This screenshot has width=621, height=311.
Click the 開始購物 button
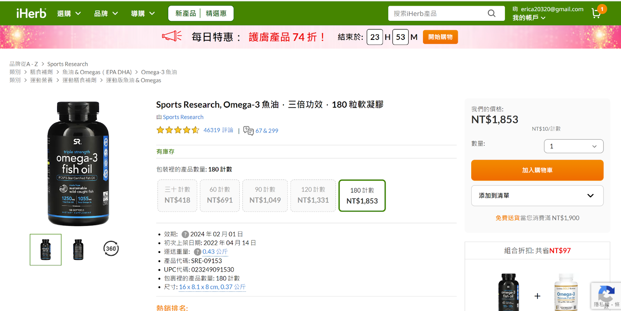(x=440, y=37)
